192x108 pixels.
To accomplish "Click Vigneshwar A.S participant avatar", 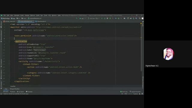I will (x=169, y=54).
